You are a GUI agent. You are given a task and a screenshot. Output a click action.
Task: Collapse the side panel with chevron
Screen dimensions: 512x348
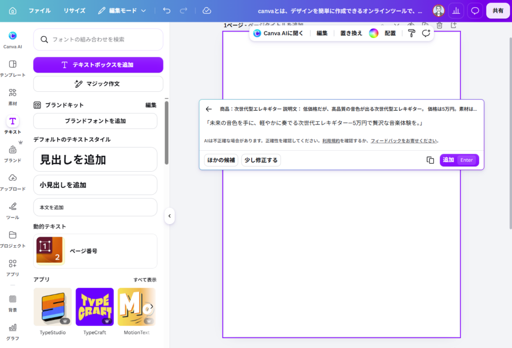[169, 216]
